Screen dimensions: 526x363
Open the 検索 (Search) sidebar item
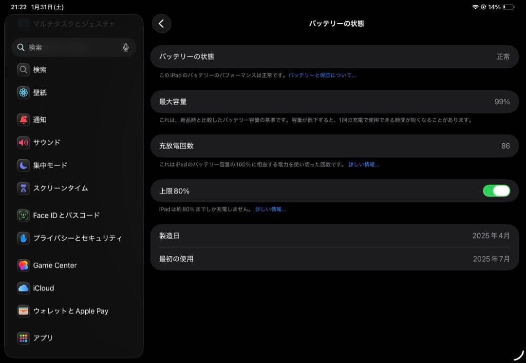click(39, 70)
